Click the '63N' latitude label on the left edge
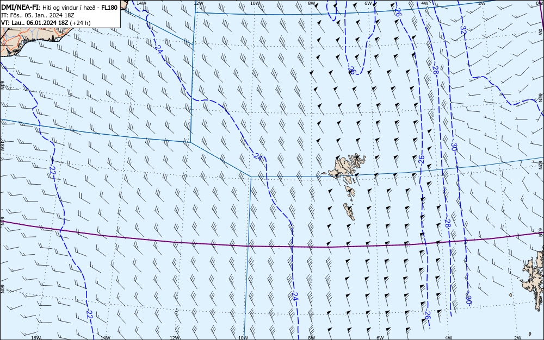 click(x=2, y=85)
